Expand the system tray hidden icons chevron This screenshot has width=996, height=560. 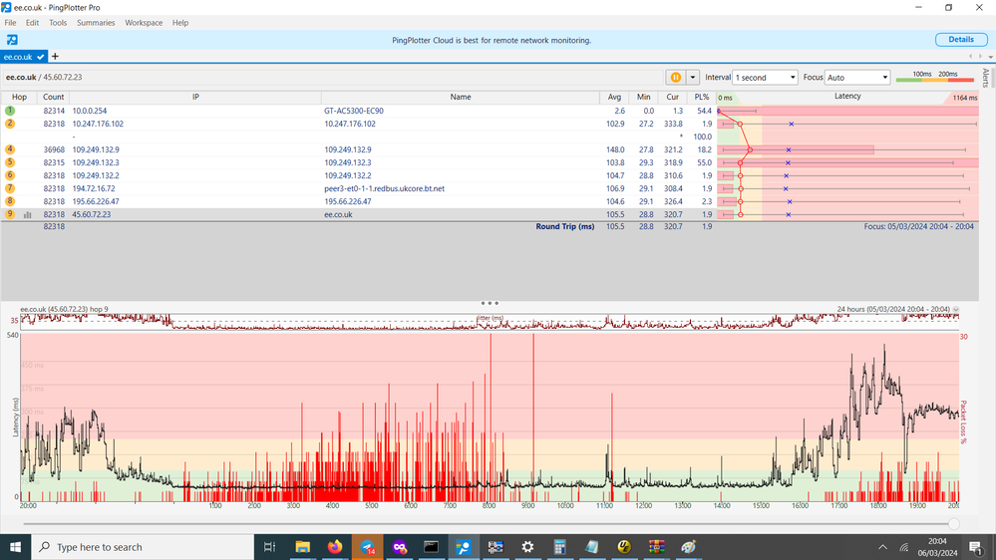pos(883,547)
